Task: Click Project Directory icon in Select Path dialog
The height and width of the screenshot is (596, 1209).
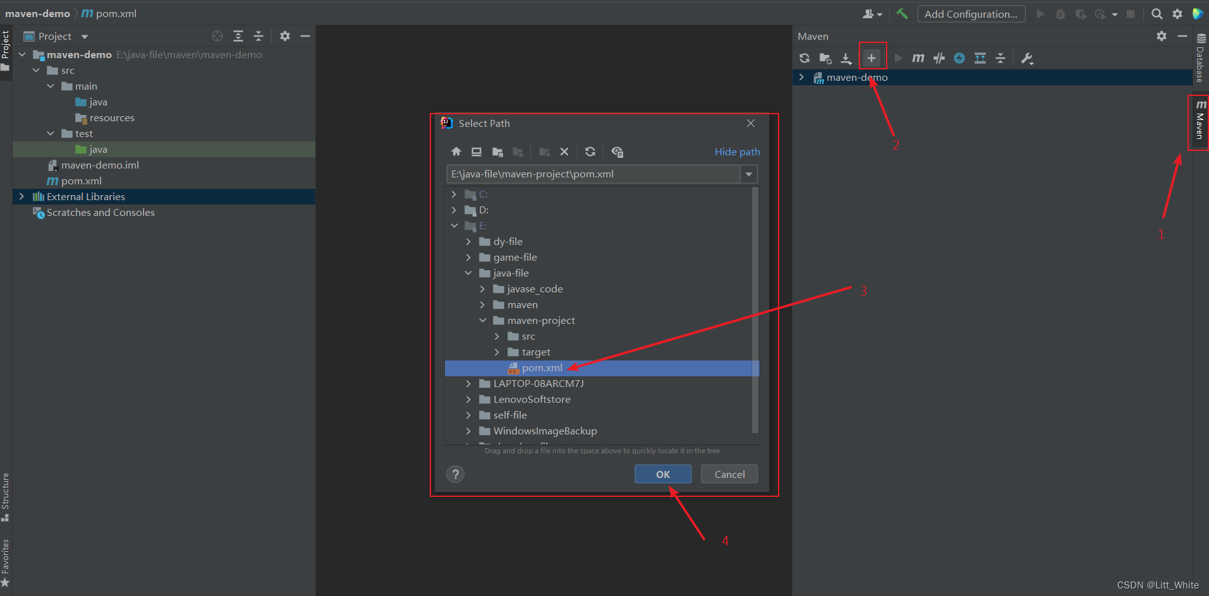Action: pos(497,152)
